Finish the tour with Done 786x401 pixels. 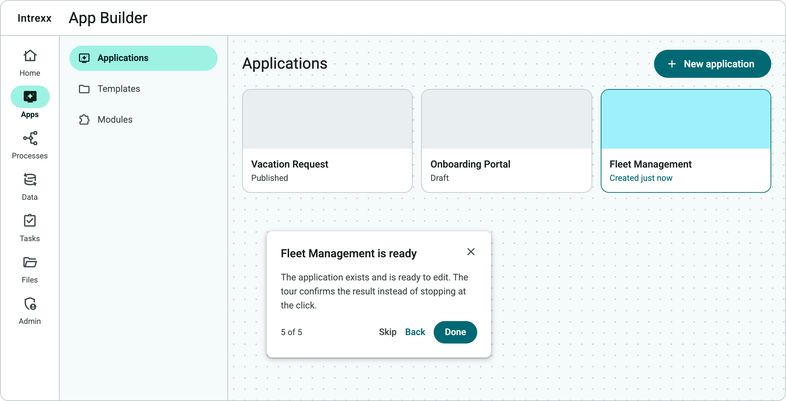pyautogui.click(x=455, y=332)
